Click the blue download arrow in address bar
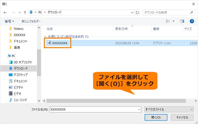198x124 pixels. pyautogui.click(x=31, y=12)
